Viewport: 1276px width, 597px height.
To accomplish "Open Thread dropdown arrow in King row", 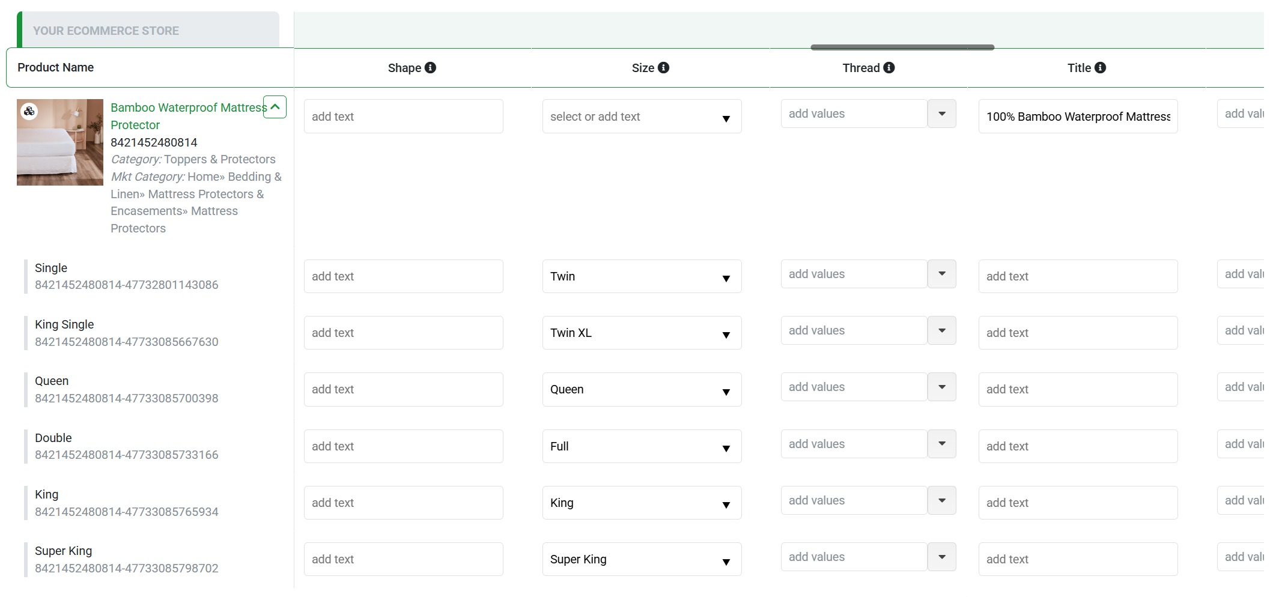I will (x=942, y=500).
